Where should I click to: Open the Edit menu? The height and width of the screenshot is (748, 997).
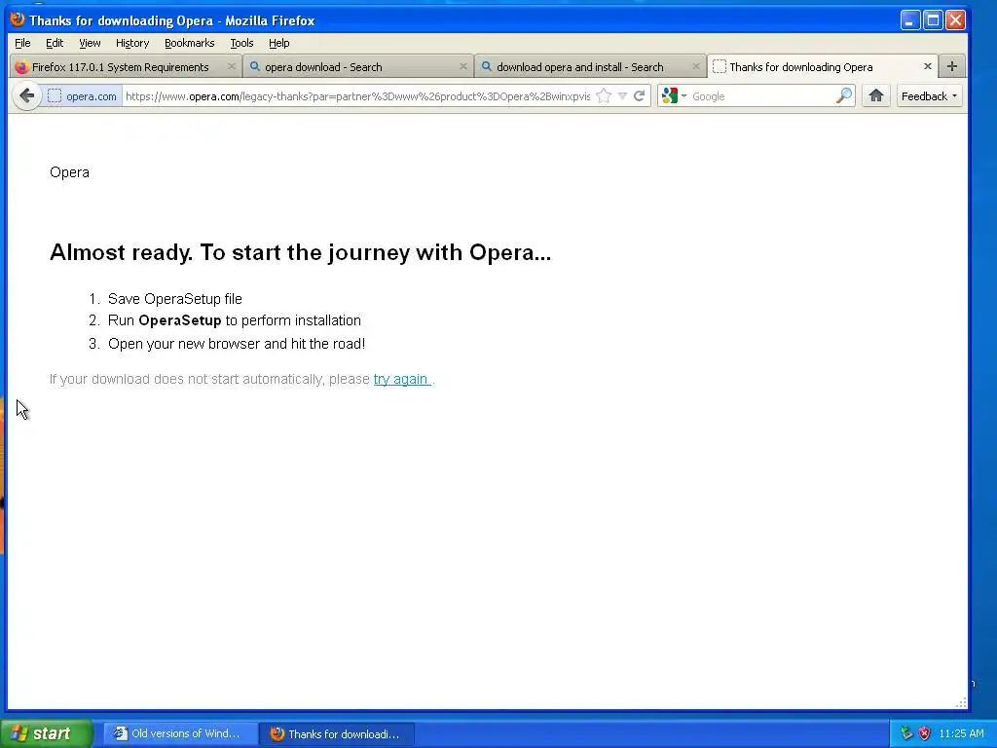tap(55, 43)
